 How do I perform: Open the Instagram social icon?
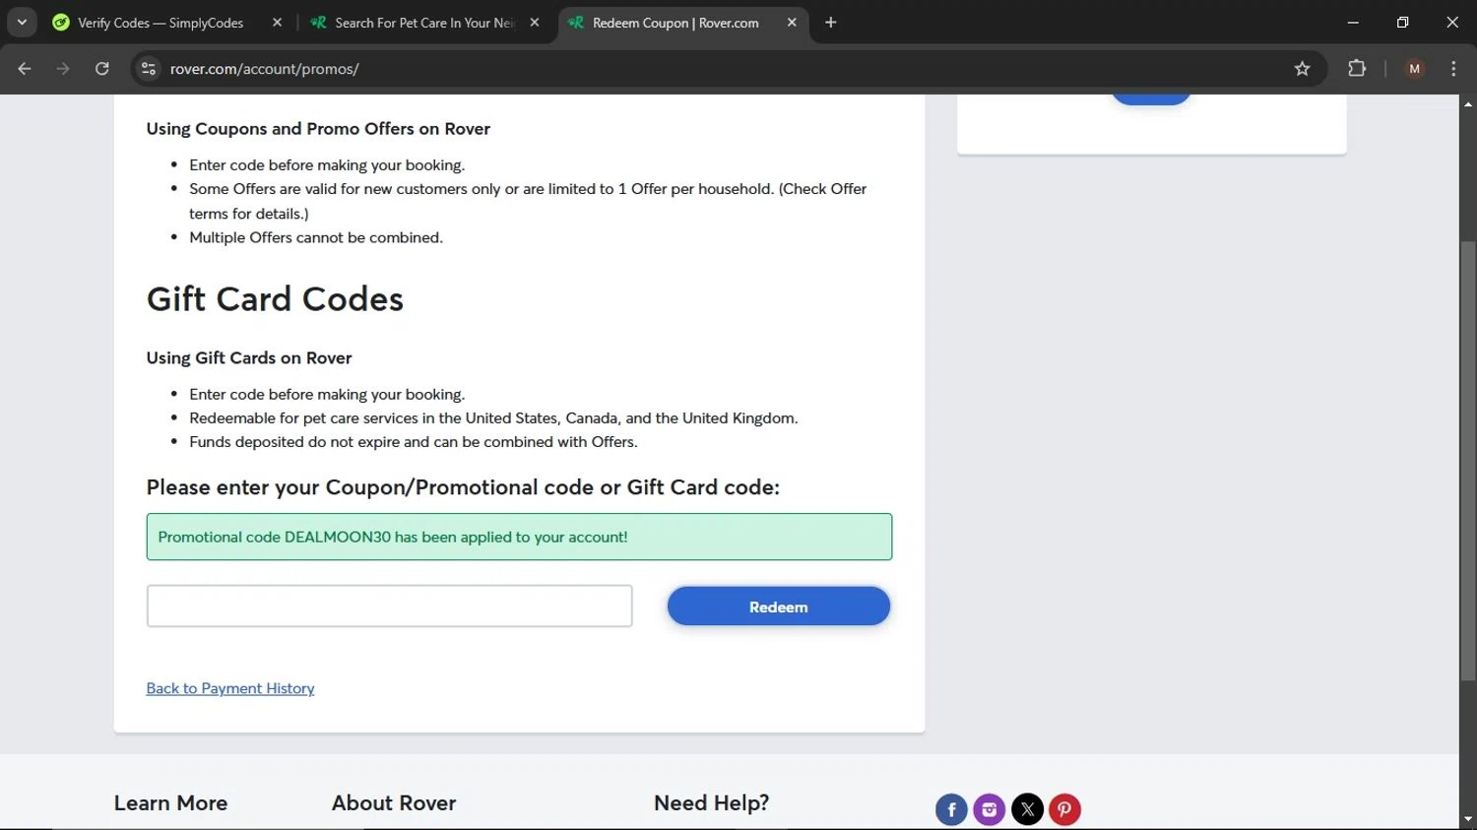pos(990,809)
